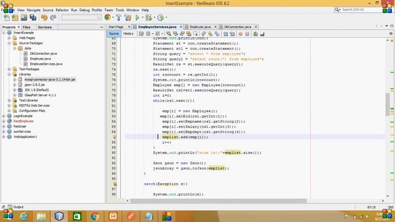Minimize the Projects panel

[102, 27]
